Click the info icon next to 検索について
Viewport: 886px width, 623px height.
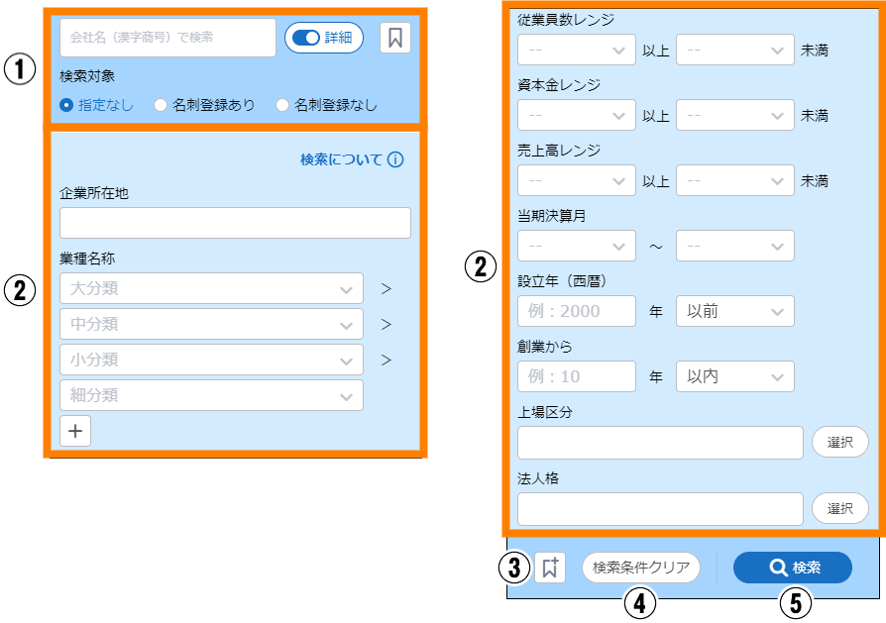395,159
